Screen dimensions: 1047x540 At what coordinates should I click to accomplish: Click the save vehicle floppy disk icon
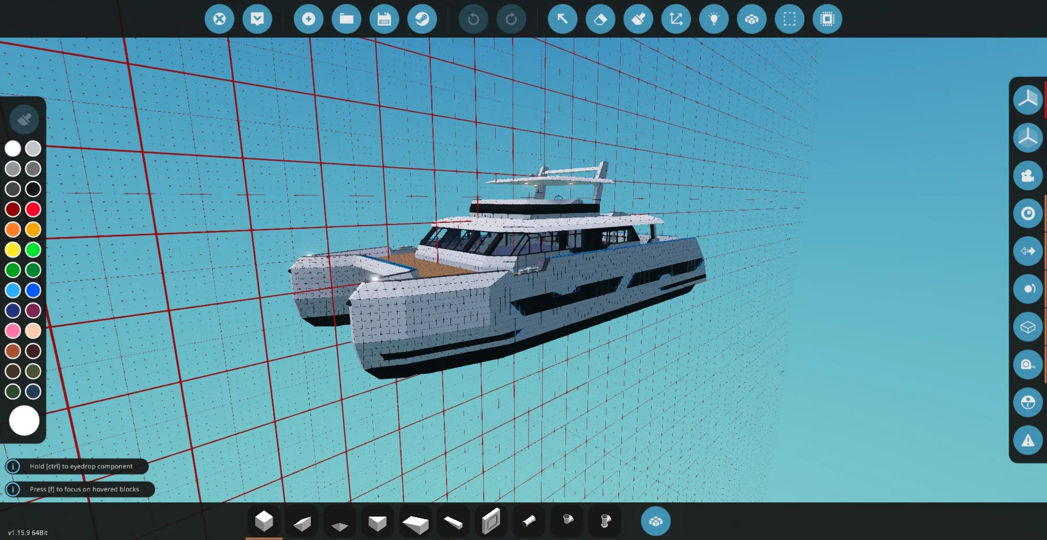(x=384, y=19)
